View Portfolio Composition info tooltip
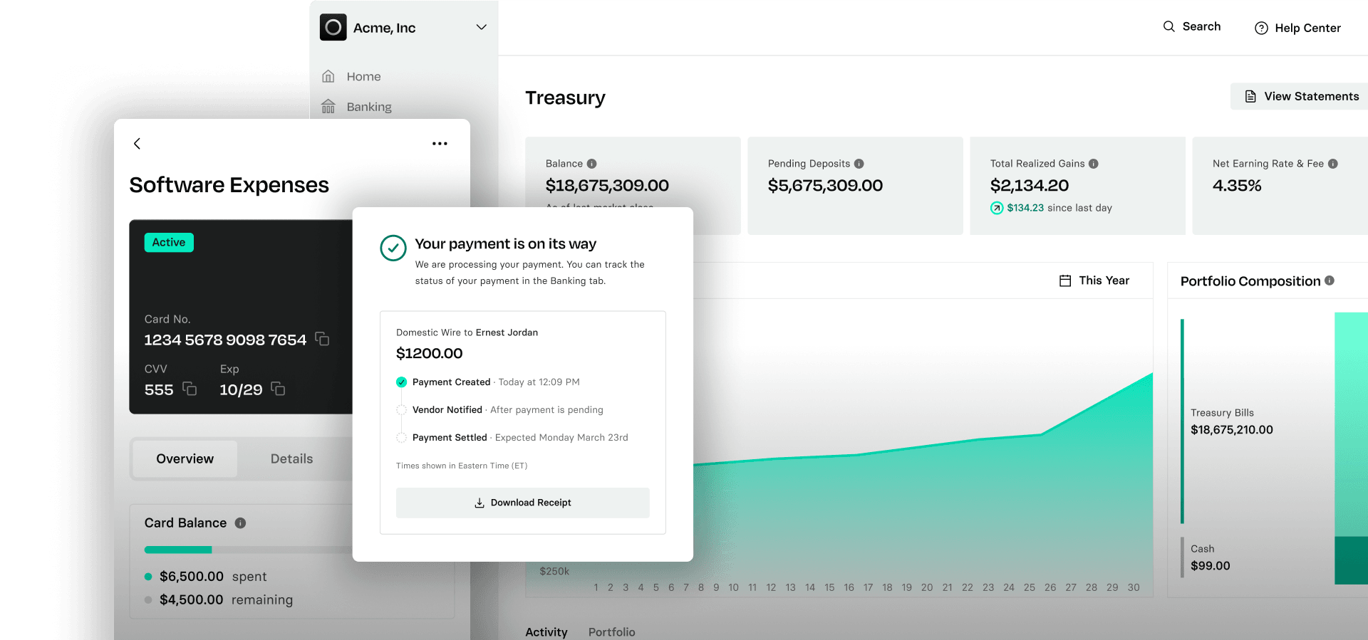1368x640 pixels. tap(1329, 280)
